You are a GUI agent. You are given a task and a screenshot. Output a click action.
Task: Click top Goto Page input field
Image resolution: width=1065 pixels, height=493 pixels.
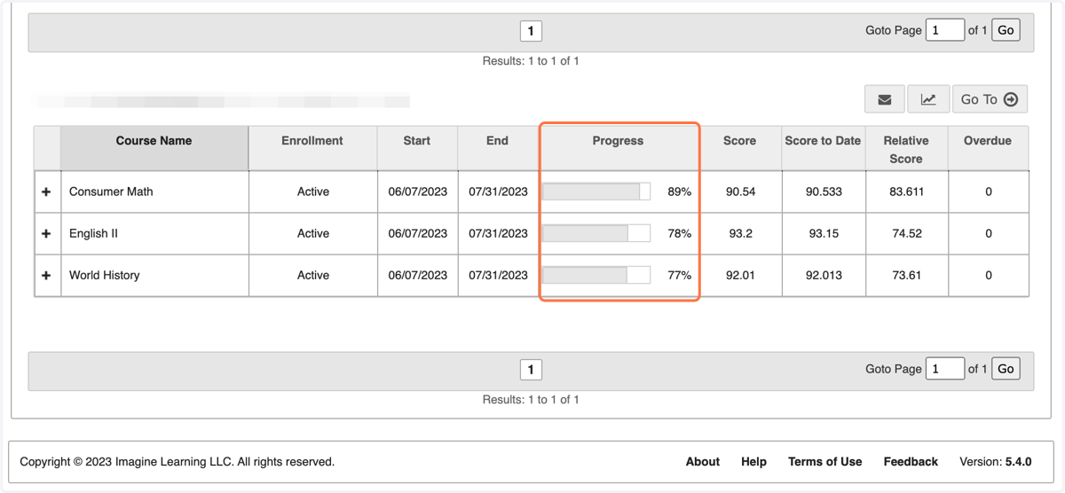(945, 29)
